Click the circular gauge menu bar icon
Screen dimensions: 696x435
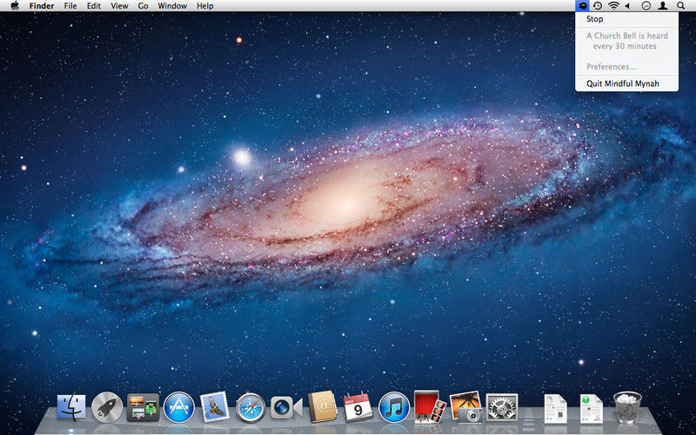tap(646, 6)
